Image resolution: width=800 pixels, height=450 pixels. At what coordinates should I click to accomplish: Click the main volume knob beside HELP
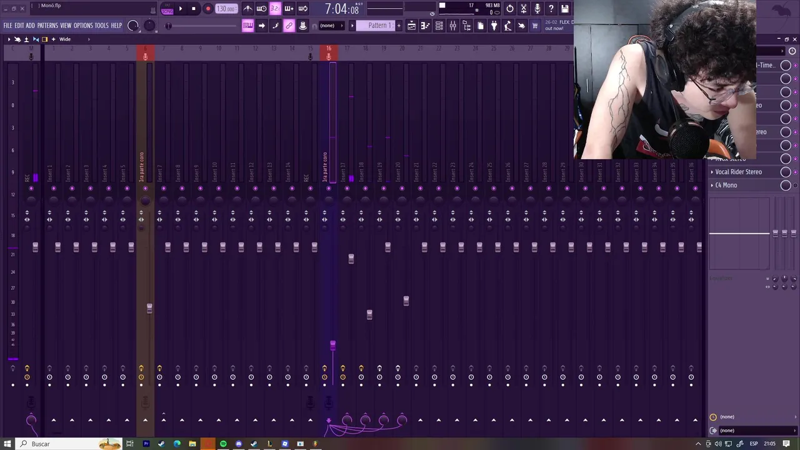coord(133,26)
